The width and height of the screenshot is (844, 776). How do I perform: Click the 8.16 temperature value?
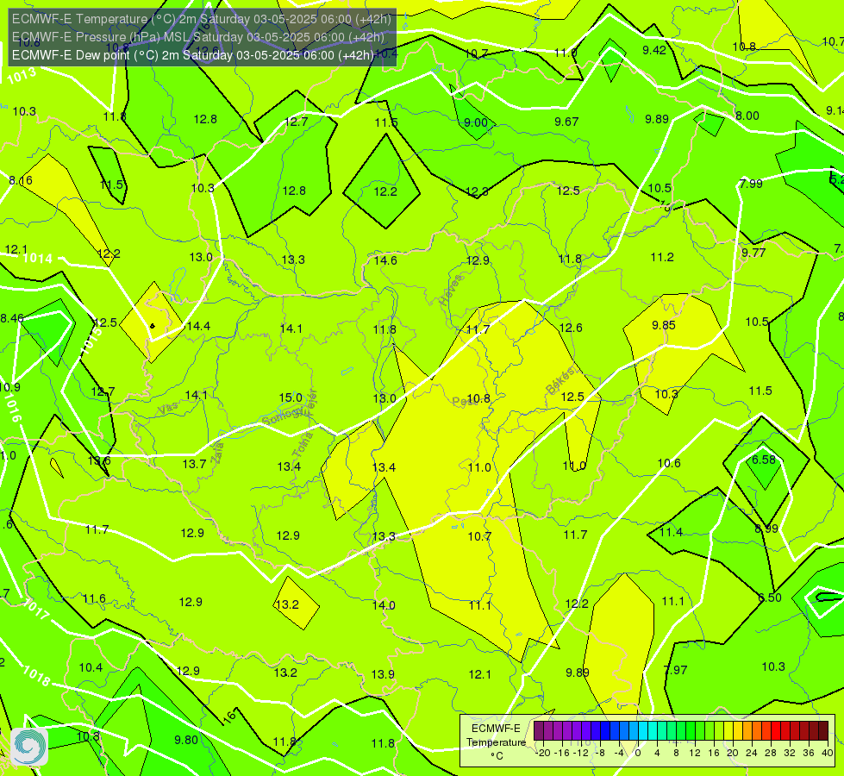(21, 180)
